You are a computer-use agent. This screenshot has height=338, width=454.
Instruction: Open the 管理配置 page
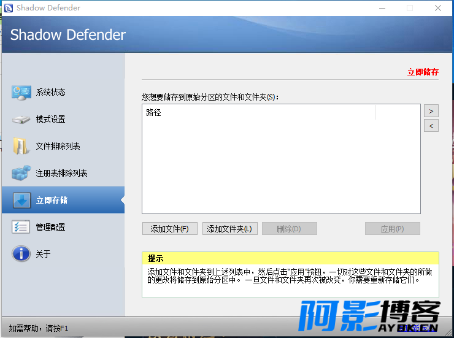63,227
